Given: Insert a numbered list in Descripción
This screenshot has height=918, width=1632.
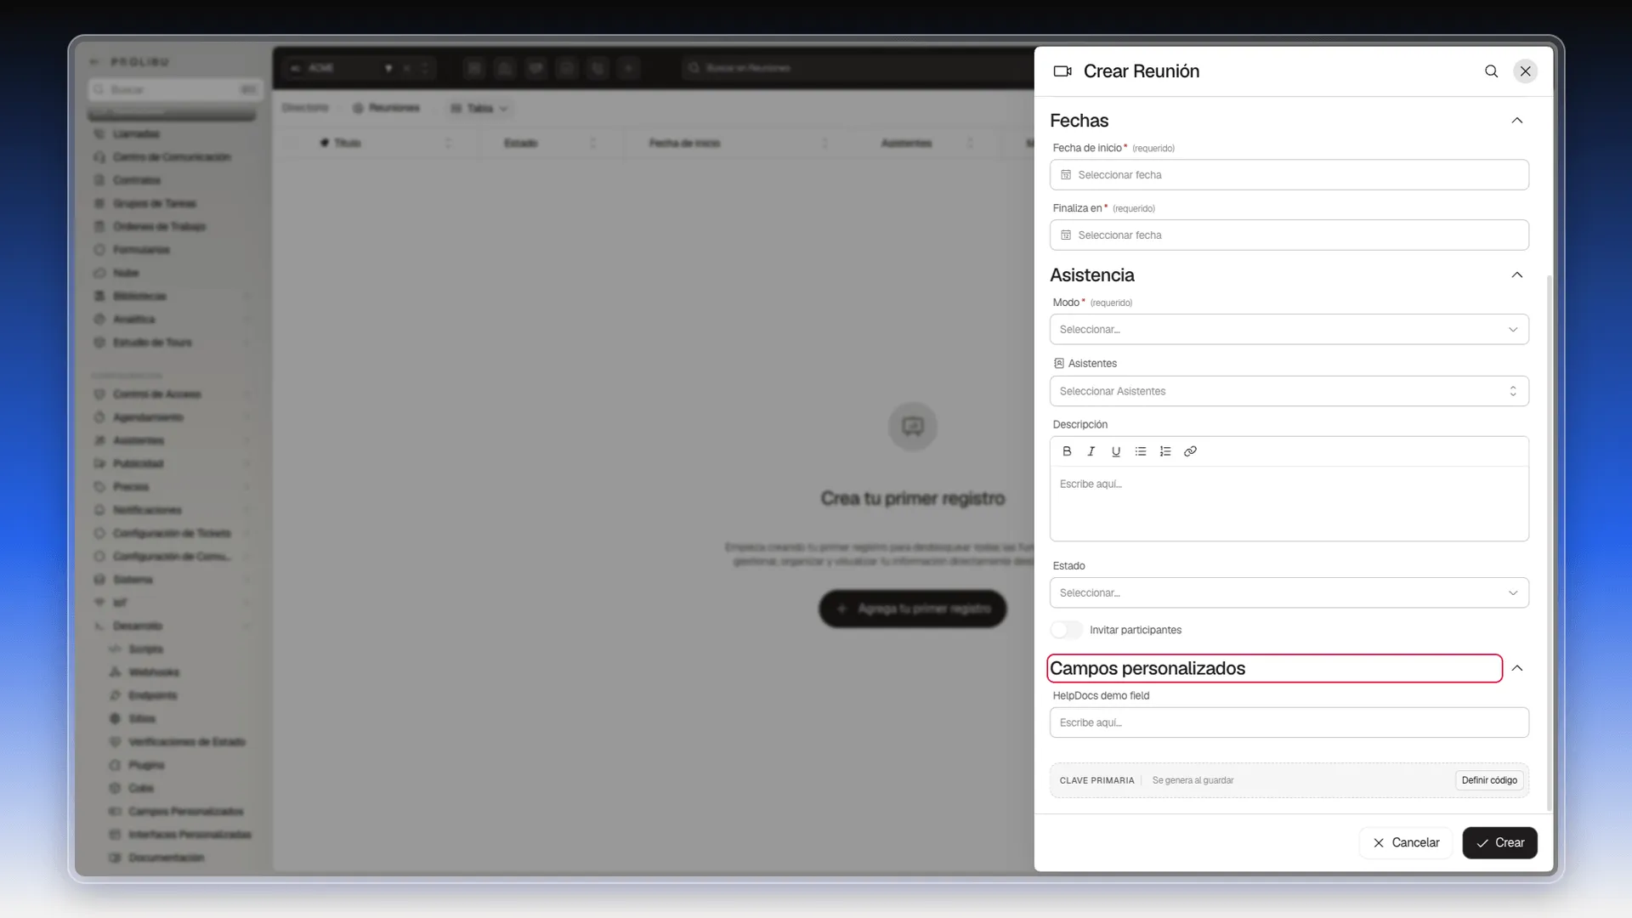Looking at the screenshot, I should pyautogui.click(x=1165, y=451).
